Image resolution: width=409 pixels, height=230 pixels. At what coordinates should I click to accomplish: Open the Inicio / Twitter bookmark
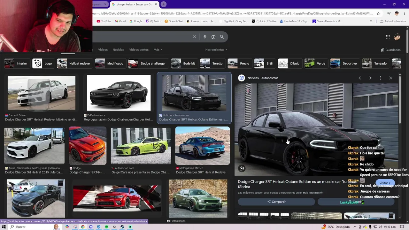264,21
